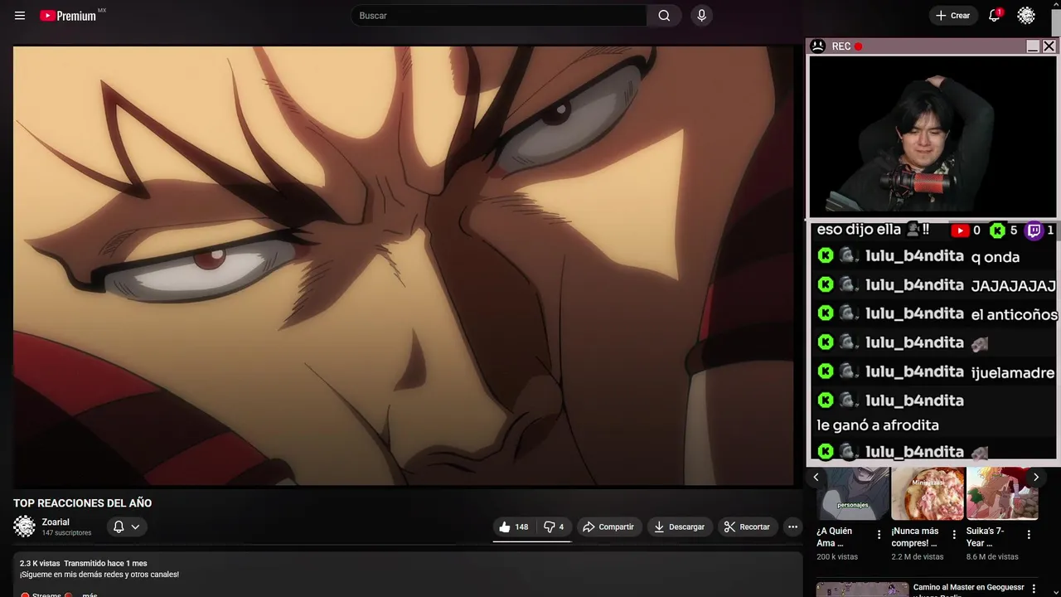Open Zoarial channel avatar
Viewport: 1061px width, 597px height.
click(25, 527)
